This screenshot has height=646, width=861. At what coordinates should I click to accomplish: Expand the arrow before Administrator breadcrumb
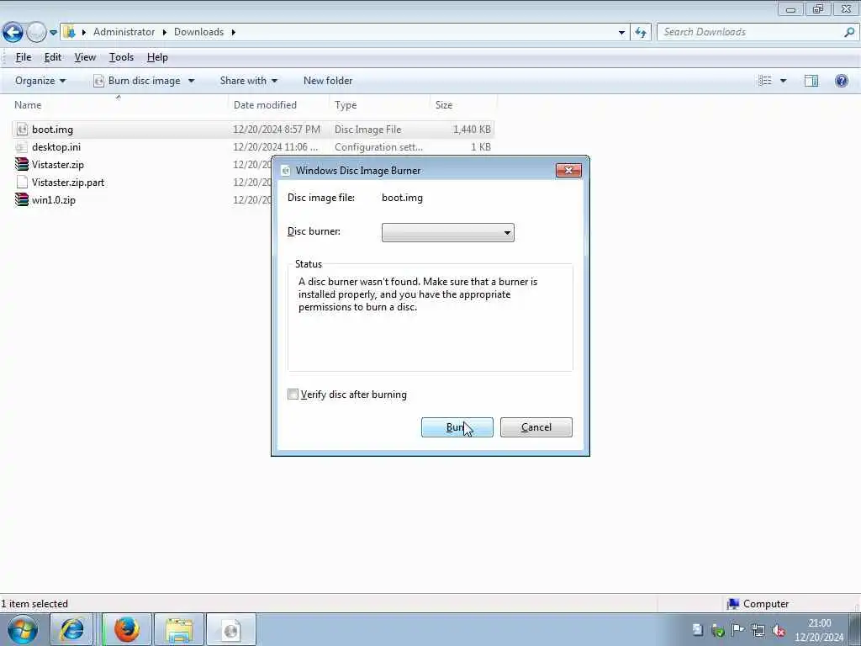click(84, 32)
